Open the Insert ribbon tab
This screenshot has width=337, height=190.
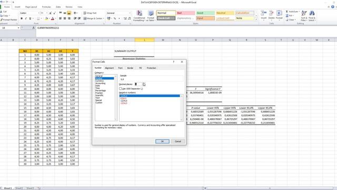pyautogui.click(x=17, y=7)
